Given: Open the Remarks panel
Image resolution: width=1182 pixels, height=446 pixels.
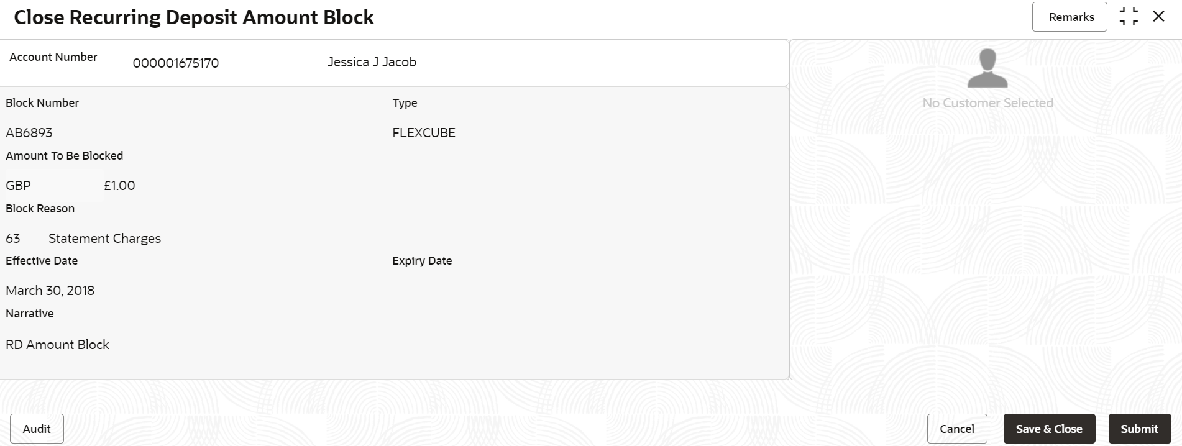Looking at the screenshot, I should pos(1069,17).
